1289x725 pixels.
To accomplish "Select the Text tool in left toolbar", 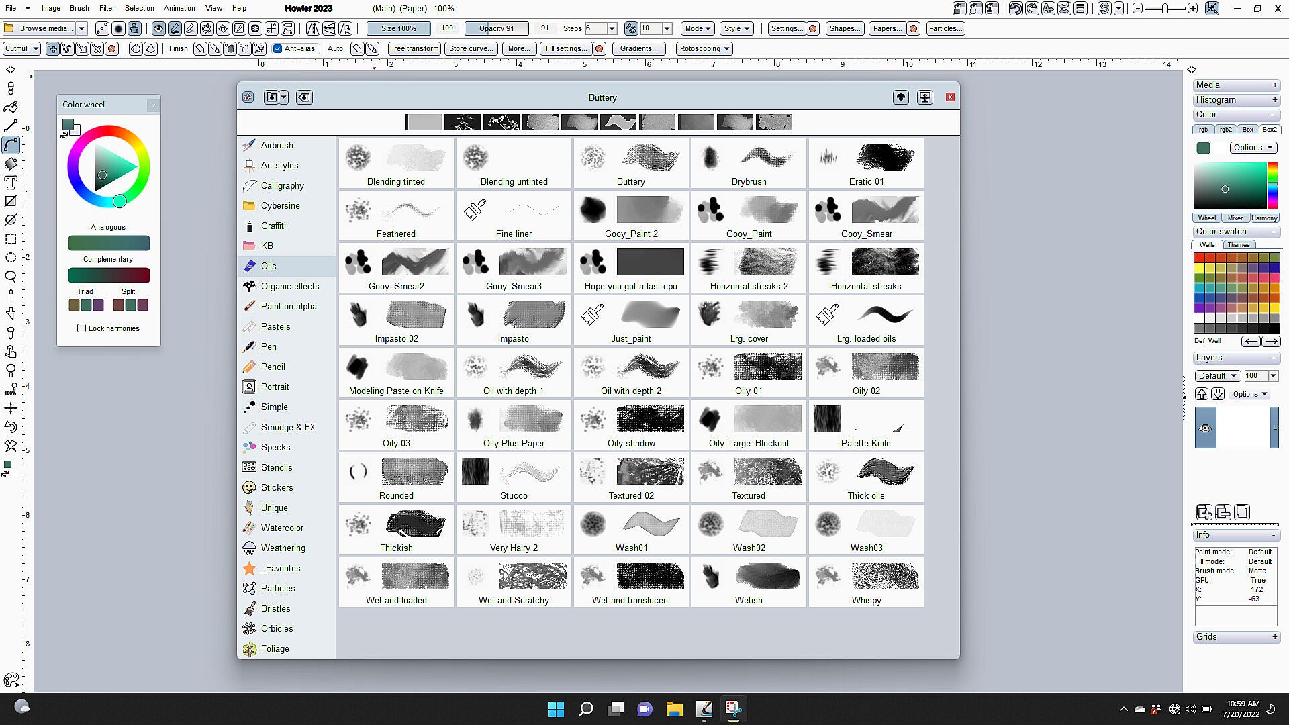I will pos(11,183).
